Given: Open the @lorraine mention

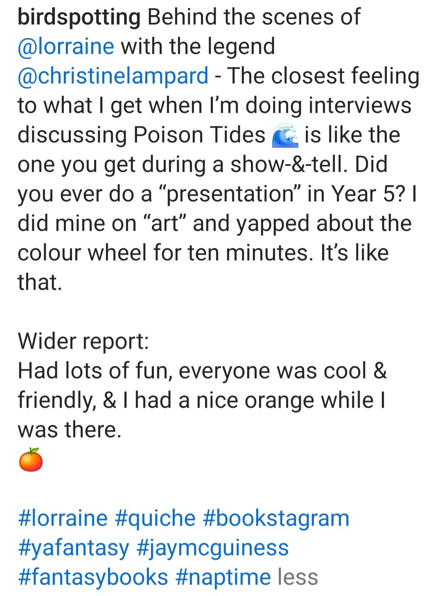Looking at the screenshot, I should pos(66,46).
